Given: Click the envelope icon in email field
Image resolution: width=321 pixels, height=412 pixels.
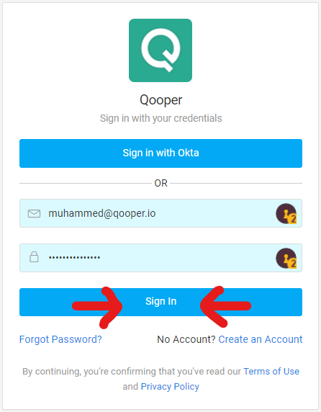Looking at the screenshot, I should [x=34, y=214].
